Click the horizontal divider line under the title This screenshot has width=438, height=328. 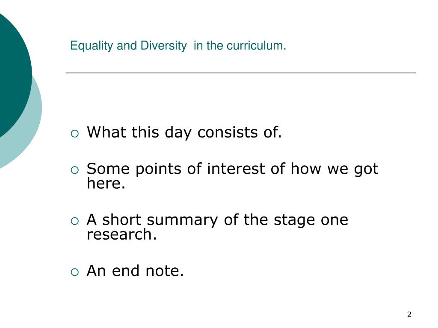point(241,73)
